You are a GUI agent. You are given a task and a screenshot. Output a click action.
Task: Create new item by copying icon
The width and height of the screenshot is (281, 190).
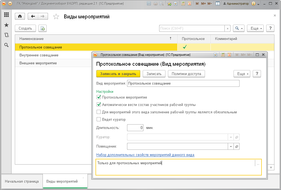(x=43, y=28)
